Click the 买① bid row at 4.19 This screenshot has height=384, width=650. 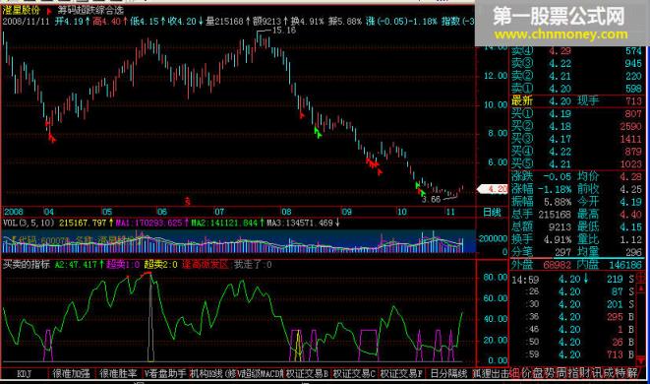click(576, 114)
